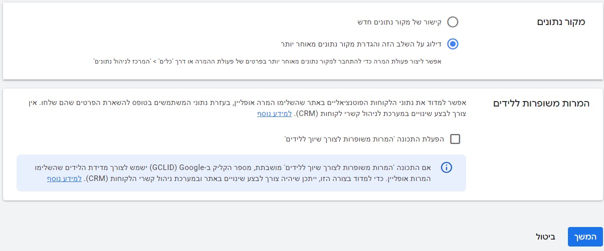The image size is (604, 251).
Task: Click the blue 'המשך' button
Action: click(585, 237)
